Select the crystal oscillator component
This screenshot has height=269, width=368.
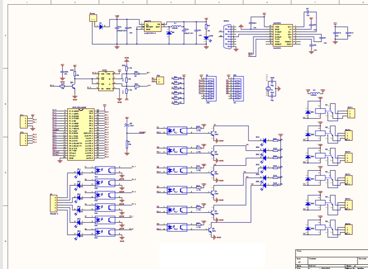[x=268, y=88]
